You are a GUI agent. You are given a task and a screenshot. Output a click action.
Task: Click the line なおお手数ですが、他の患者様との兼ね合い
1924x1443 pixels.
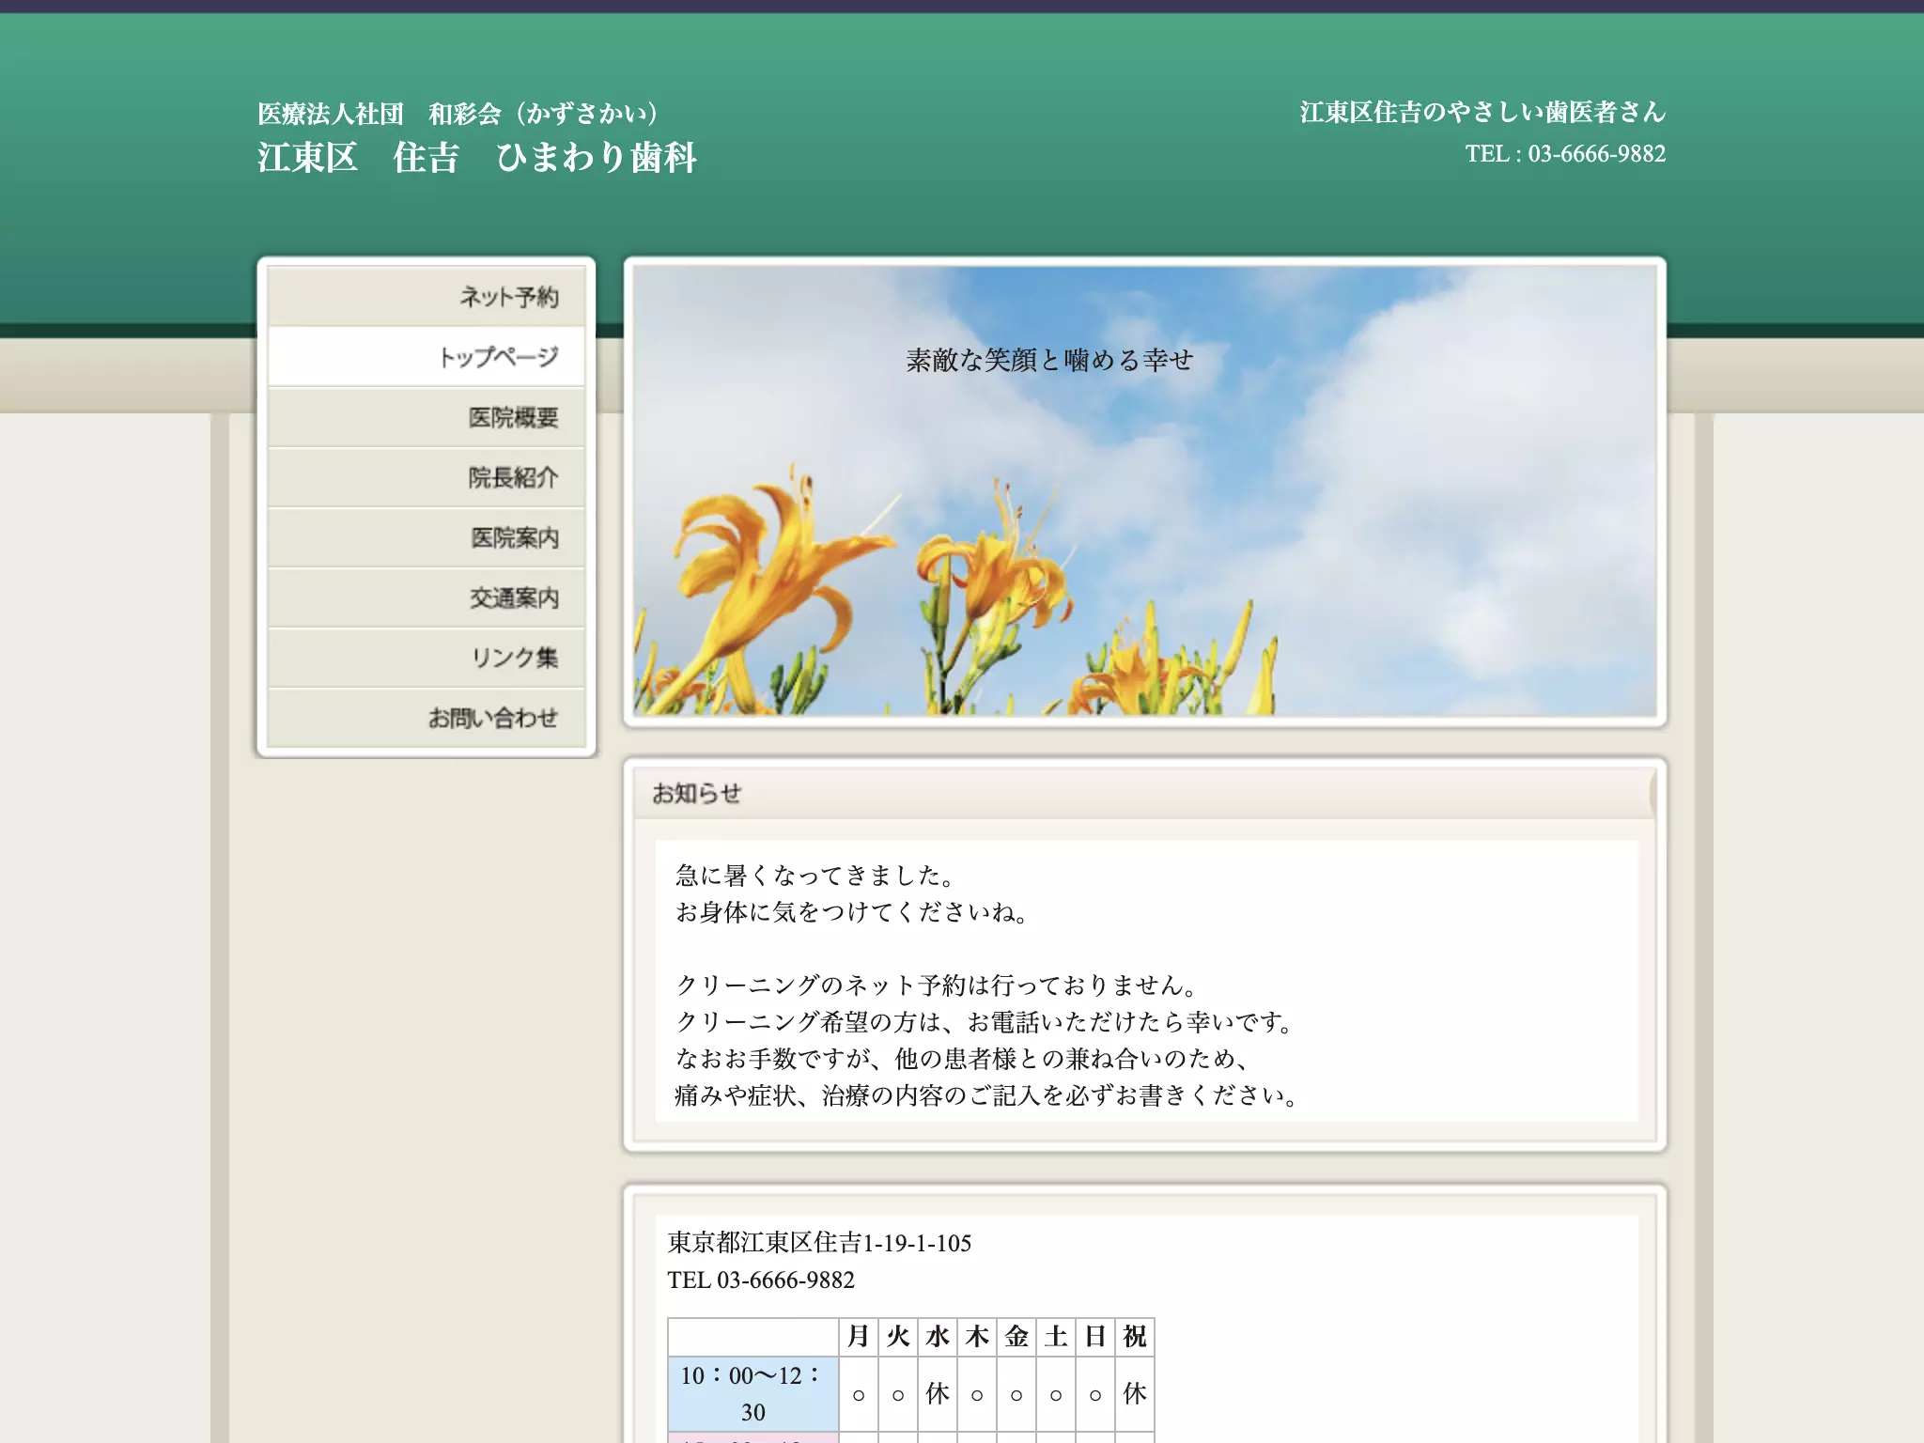[x=962, y=1059]
